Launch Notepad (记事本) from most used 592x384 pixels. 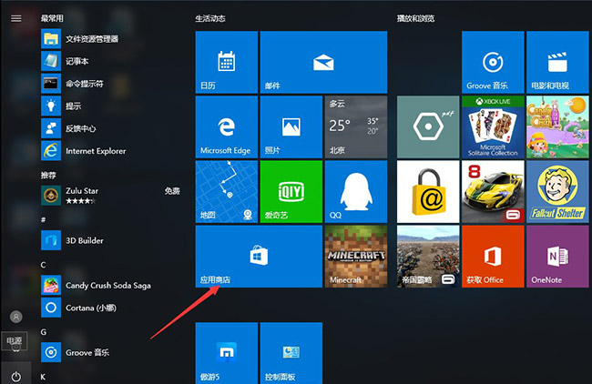coord(66,61)
